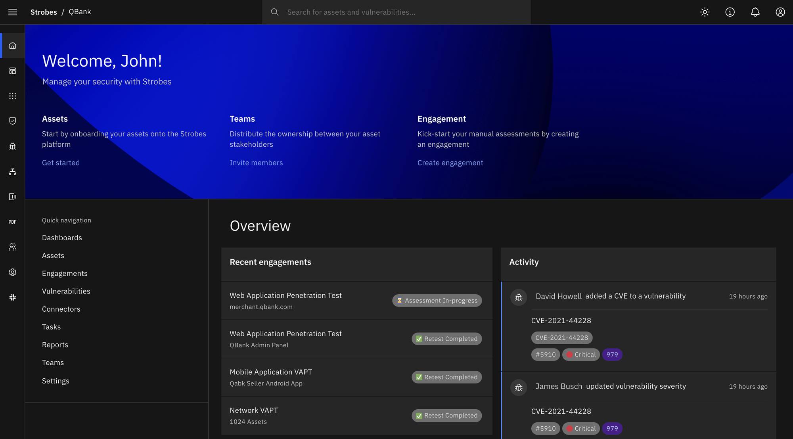Click the Invite members link
The image size is (793, 439).
256,163
